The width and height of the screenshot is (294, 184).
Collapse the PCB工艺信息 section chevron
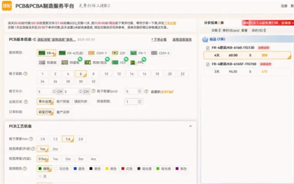[191, 126]
